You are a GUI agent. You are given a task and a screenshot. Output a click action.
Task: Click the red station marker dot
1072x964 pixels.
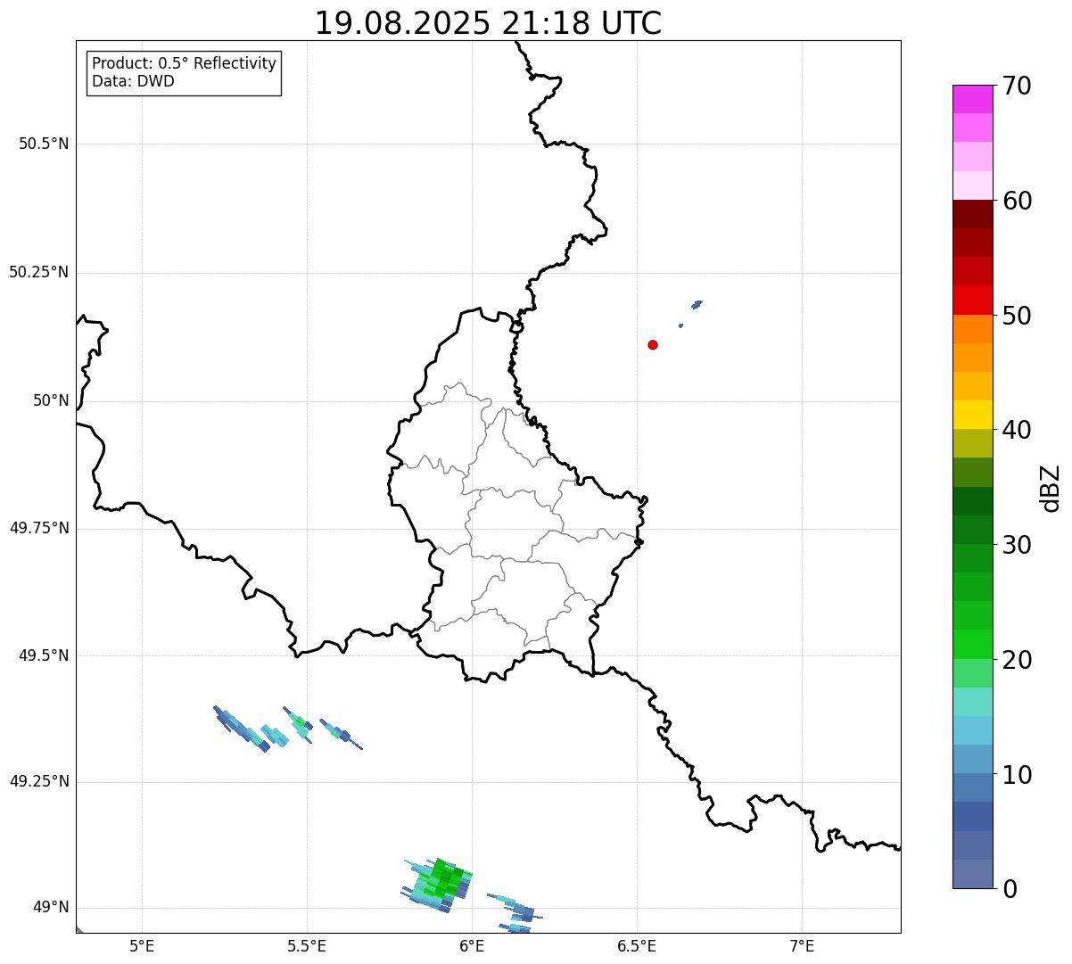[653, 345]
